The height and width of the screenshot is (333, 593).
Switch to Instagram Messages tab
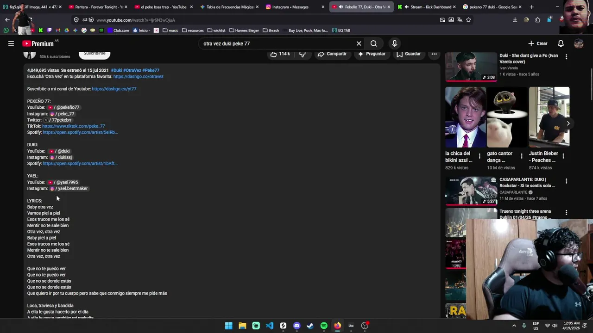tap(295, 7)
